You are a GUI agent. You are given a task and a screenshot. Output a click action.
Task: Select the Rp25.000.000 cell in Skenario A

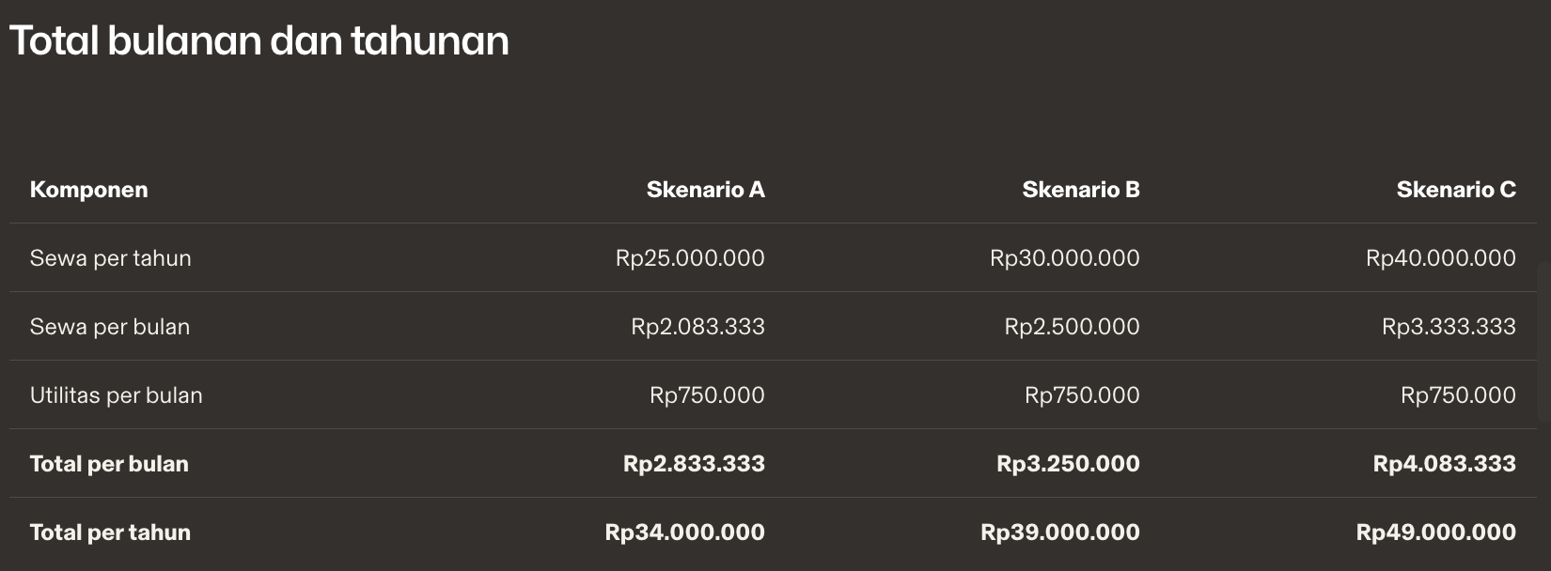(x=690, y=258)
